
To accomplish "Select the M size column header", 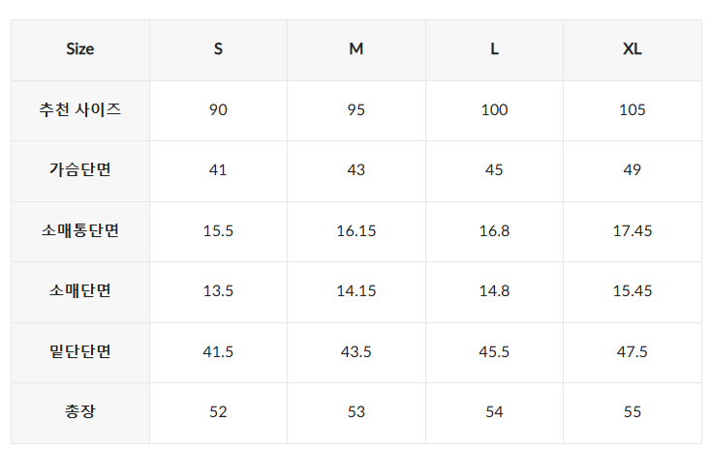I will pyautogui.click(x=356, y=49).
